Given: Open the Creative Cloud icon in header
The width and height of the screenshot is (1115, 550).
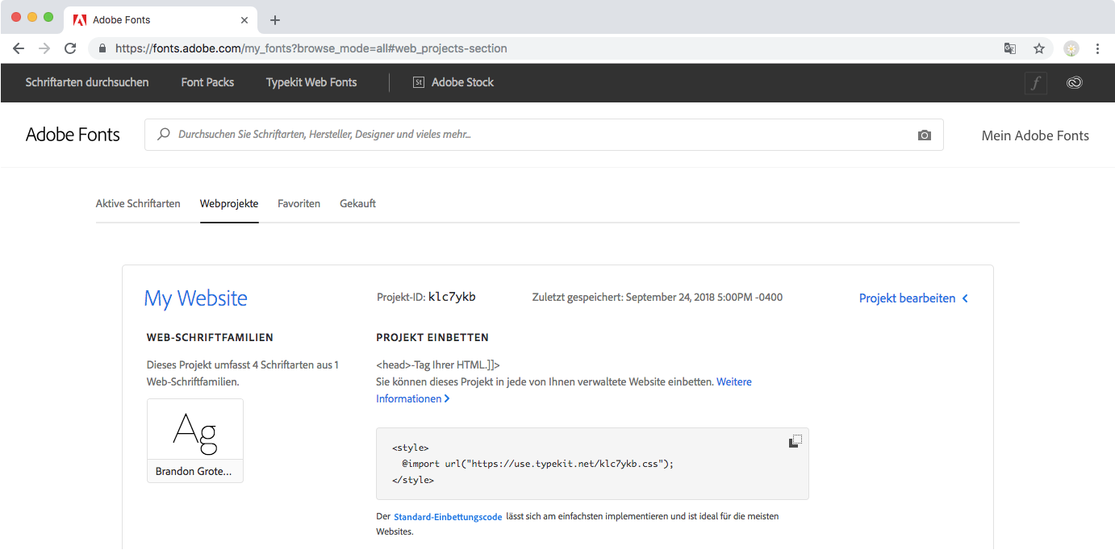Looking at the screenshot, I should tap(1074, 82).
